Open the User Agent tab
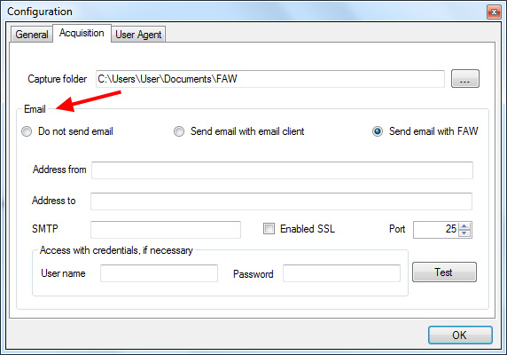The width and height of the screenshot is (507, 355). tap(138, 35)
